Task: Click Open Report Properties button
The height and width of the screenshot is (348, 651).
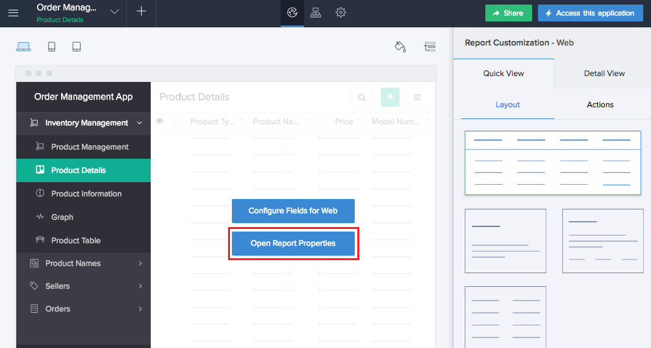Action: (x=293, y=243)
